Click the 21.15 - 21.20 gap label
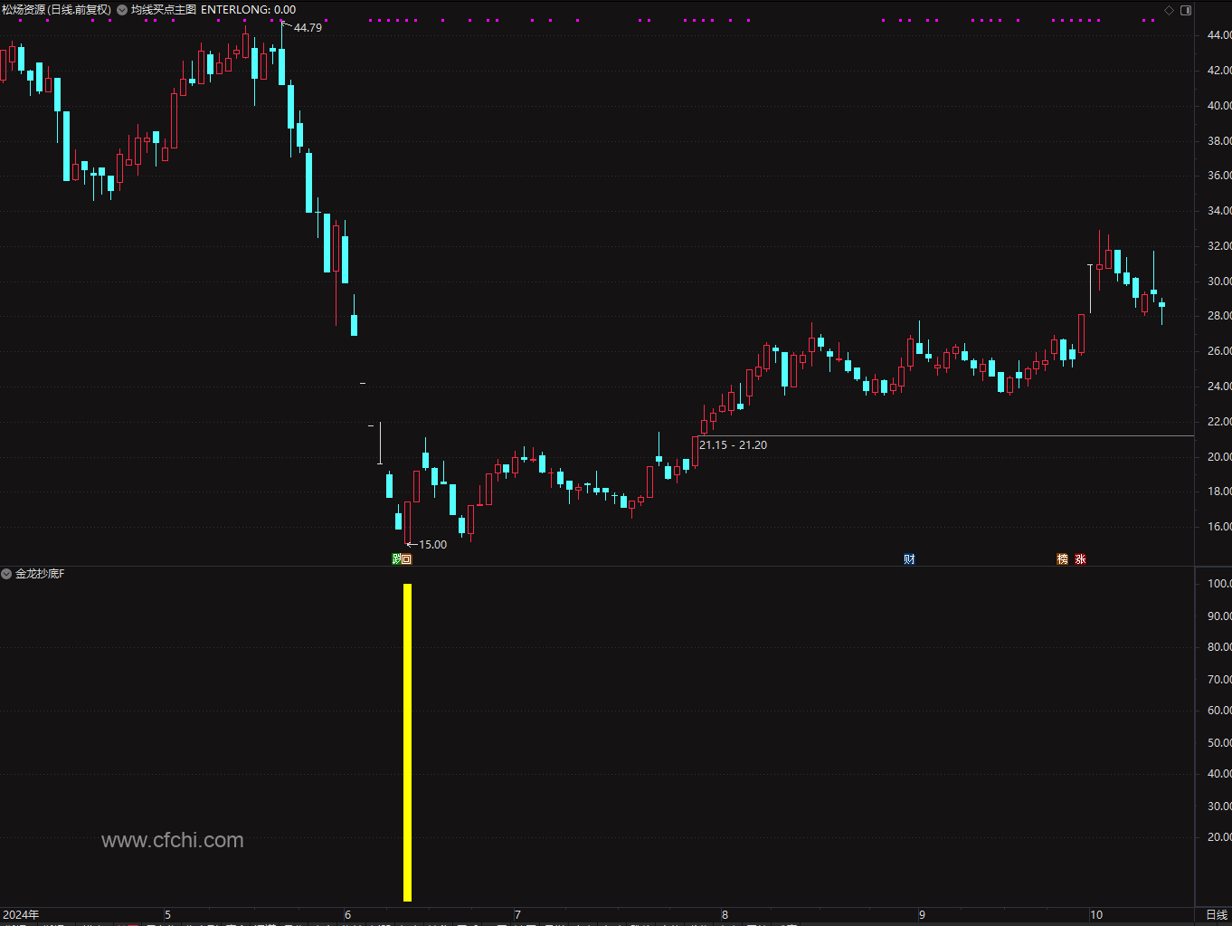Viewport: 1232px width, 926px height. [733, 445]
